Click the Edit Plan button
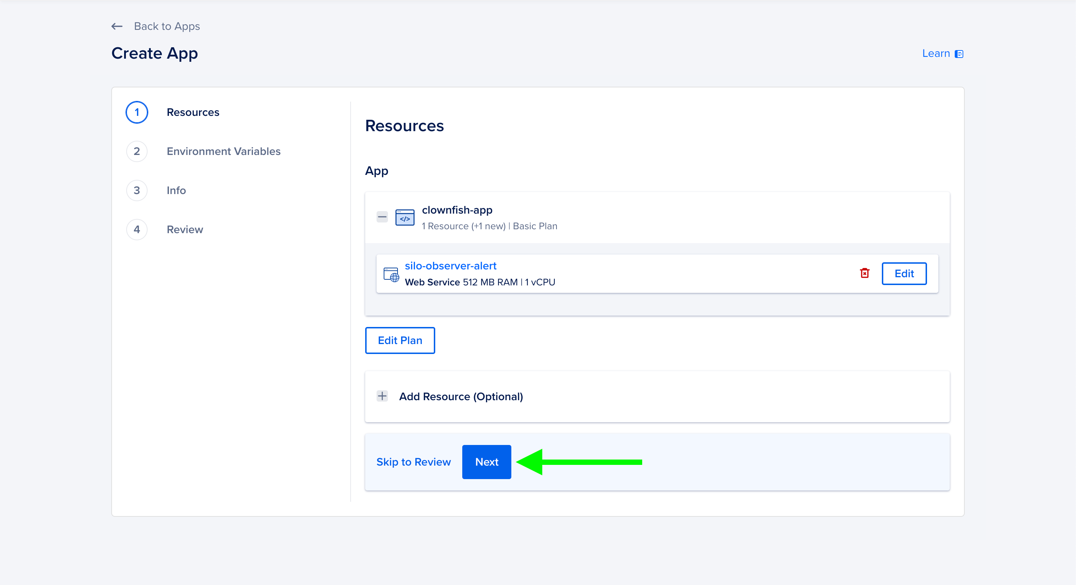Screen dimensions: 1076x585 (400, 340)
